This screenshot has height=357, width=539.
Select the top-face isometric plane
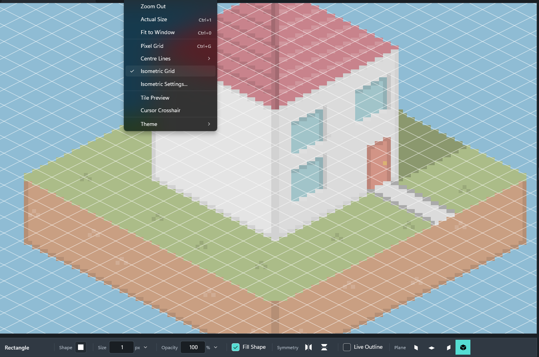click(x=432, y=347)
